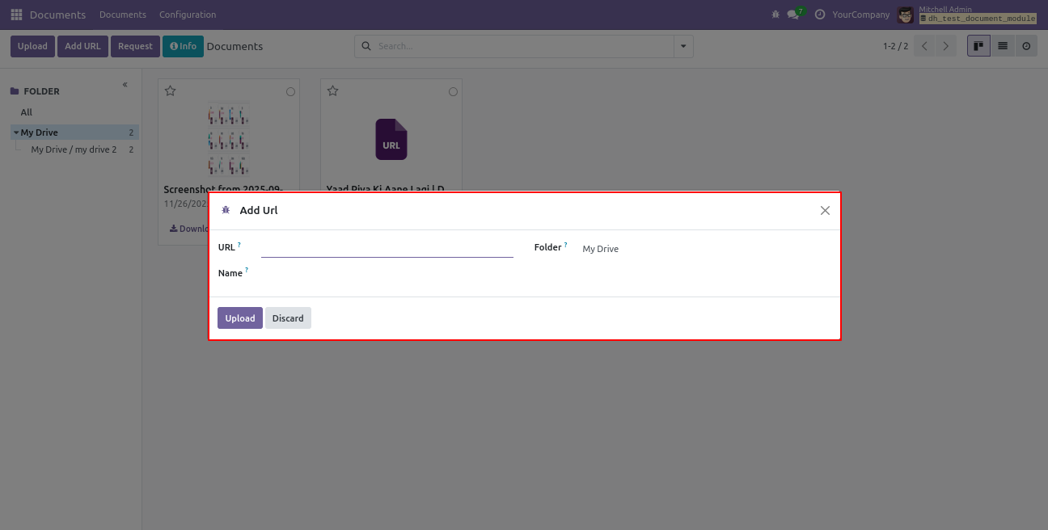
Task: Click the Upload button in dialog
Action: click(x=239, y=318)
